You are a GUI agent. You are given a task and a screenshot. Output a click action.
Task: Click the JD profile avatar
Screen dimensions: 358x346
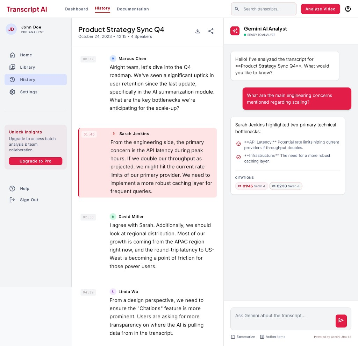(11, 29)
